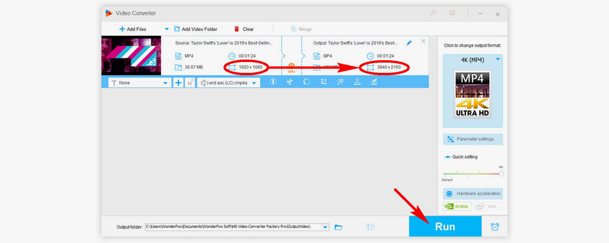Rename output with the pencil edit icon
The width and height of the screenshot is (609, 243).
tap(409, 43)
